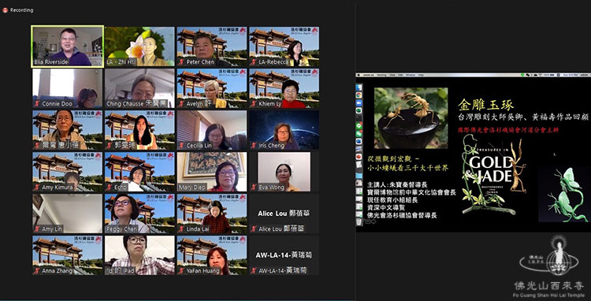Select the Alice Lou name-only participant tile

[x=284, y=214]
